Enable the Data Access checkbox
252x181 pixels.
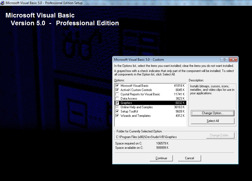117,99
